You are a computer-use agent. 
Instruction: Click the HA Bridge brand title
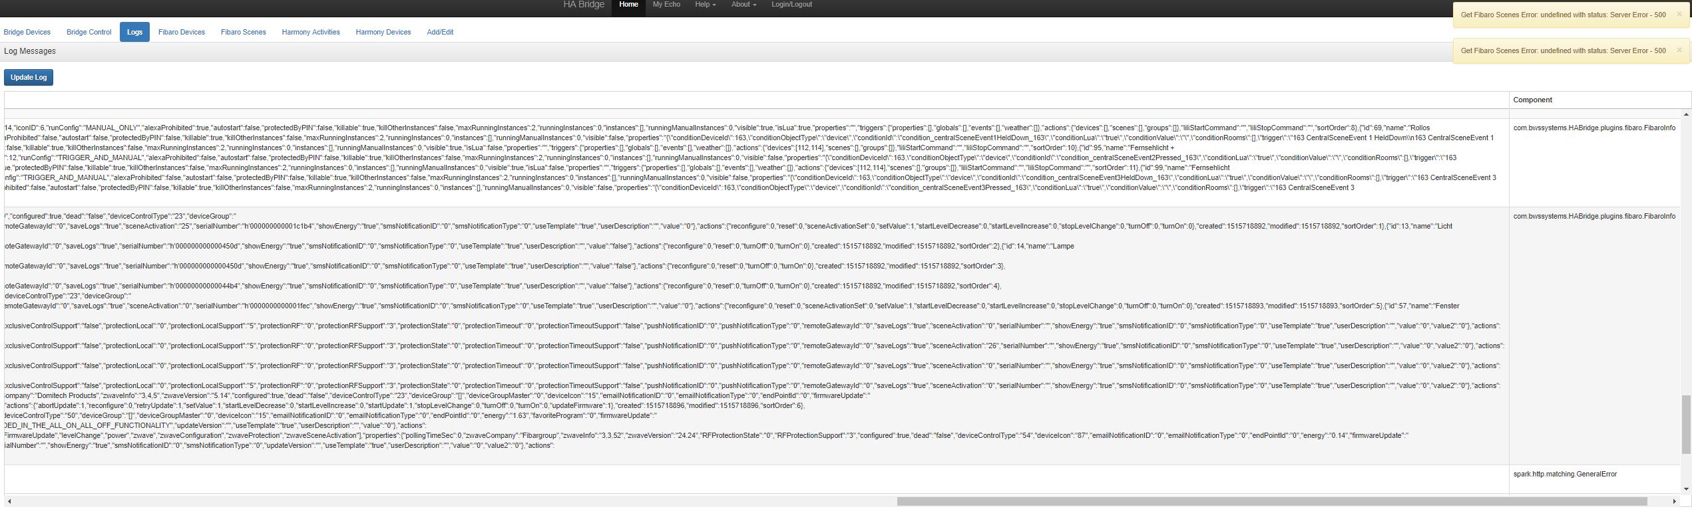click(584, 5)
